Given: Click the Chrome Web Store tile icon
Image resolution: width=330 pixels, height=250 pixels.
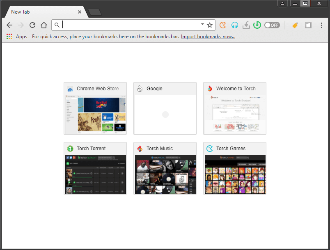Looking at the screenshot, I should (70, 89).
